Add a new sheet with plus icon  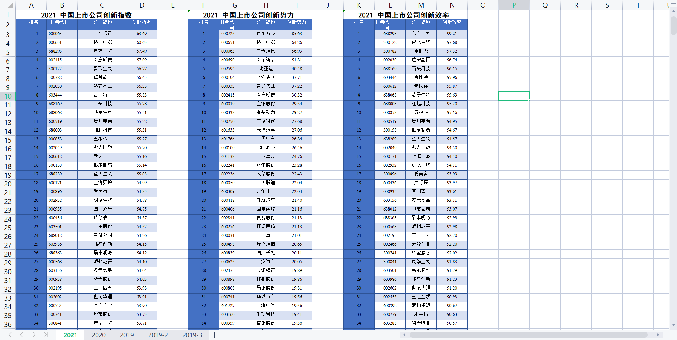pos(214,335)
